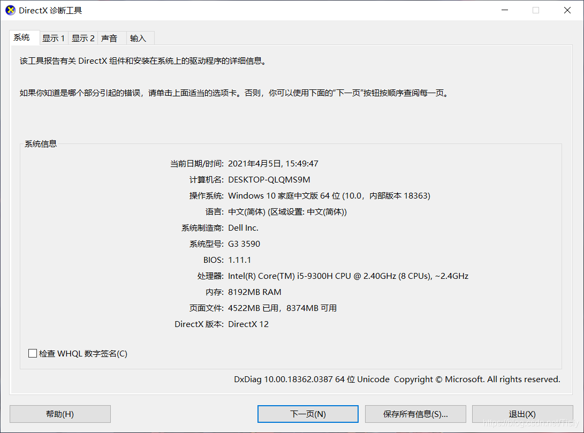Screen dimensions: 584x433
Task: Click the 退出(X) button
Action: [x=522, y=414]
